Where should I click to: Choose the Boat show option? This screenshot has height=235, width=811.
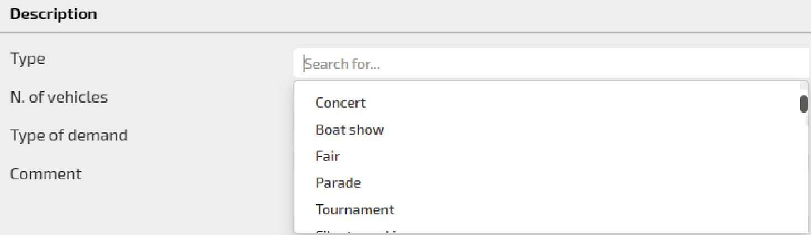(350, 130)
